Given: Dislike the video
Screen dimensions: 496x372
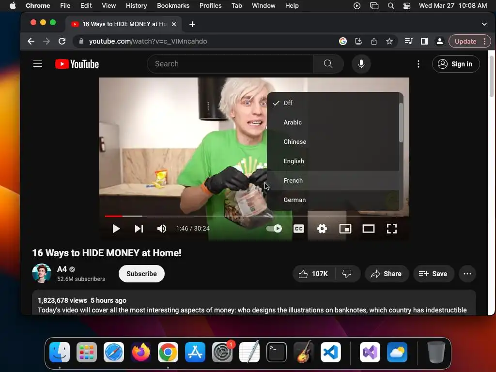Looking at the screenshot, I should point(347,274).
